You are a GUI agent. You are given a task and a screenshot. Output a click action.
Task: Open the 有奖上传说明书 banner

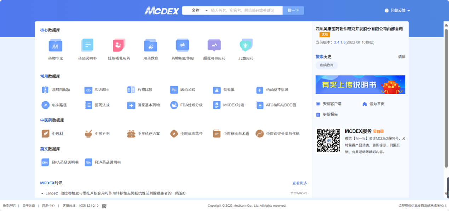[360, 84]
